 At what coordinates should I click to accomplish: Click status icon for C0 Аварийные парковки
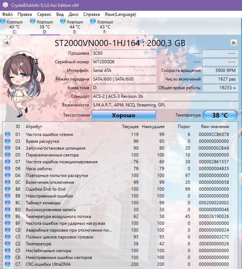pos(8,230)
